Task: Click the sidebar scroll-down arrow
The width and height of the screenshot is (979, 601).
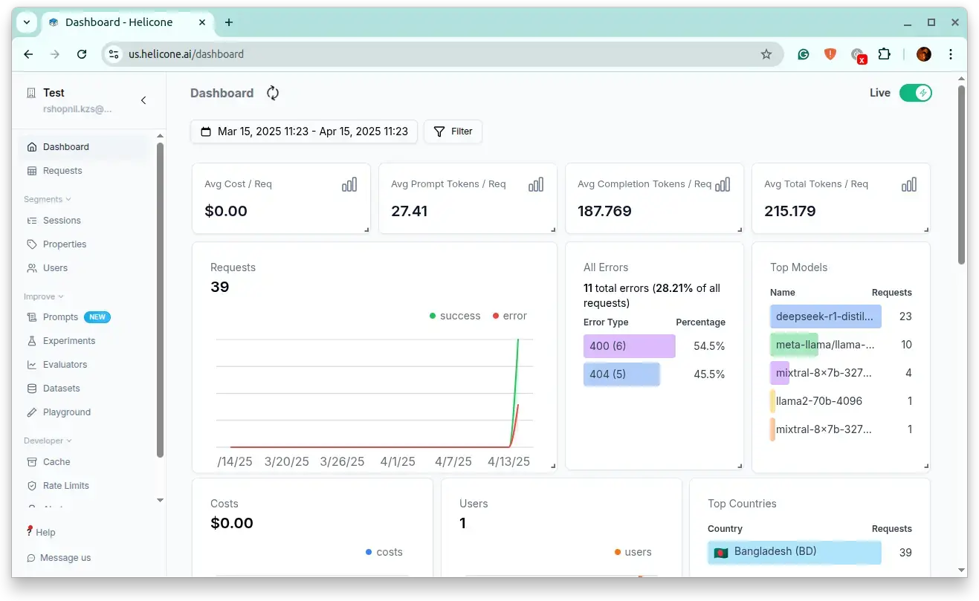Action: click(160, 501)
